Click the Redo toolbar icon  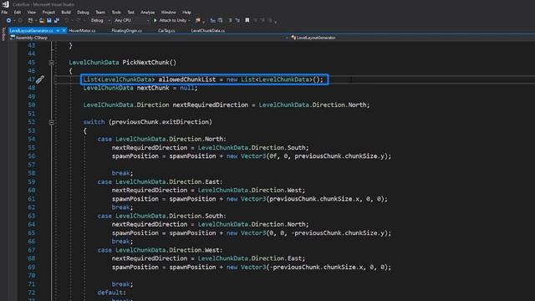pyautogui.click(x=78, y=20)
